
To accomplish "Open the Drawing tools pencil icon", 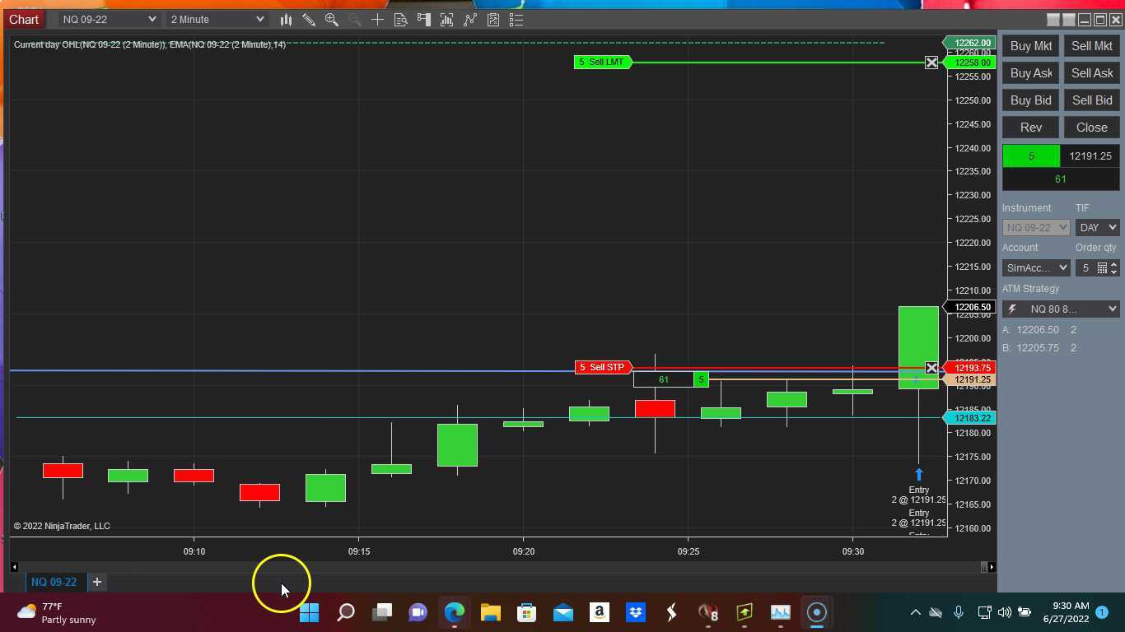I will pos(309,19).
